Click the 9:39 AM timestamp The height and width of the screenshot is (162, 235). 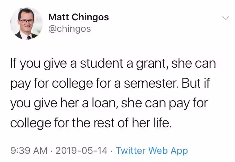[29, 150]
